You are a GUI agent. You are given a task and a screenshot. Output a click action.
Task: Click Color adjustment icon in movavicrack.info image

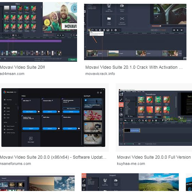point(100,30)
